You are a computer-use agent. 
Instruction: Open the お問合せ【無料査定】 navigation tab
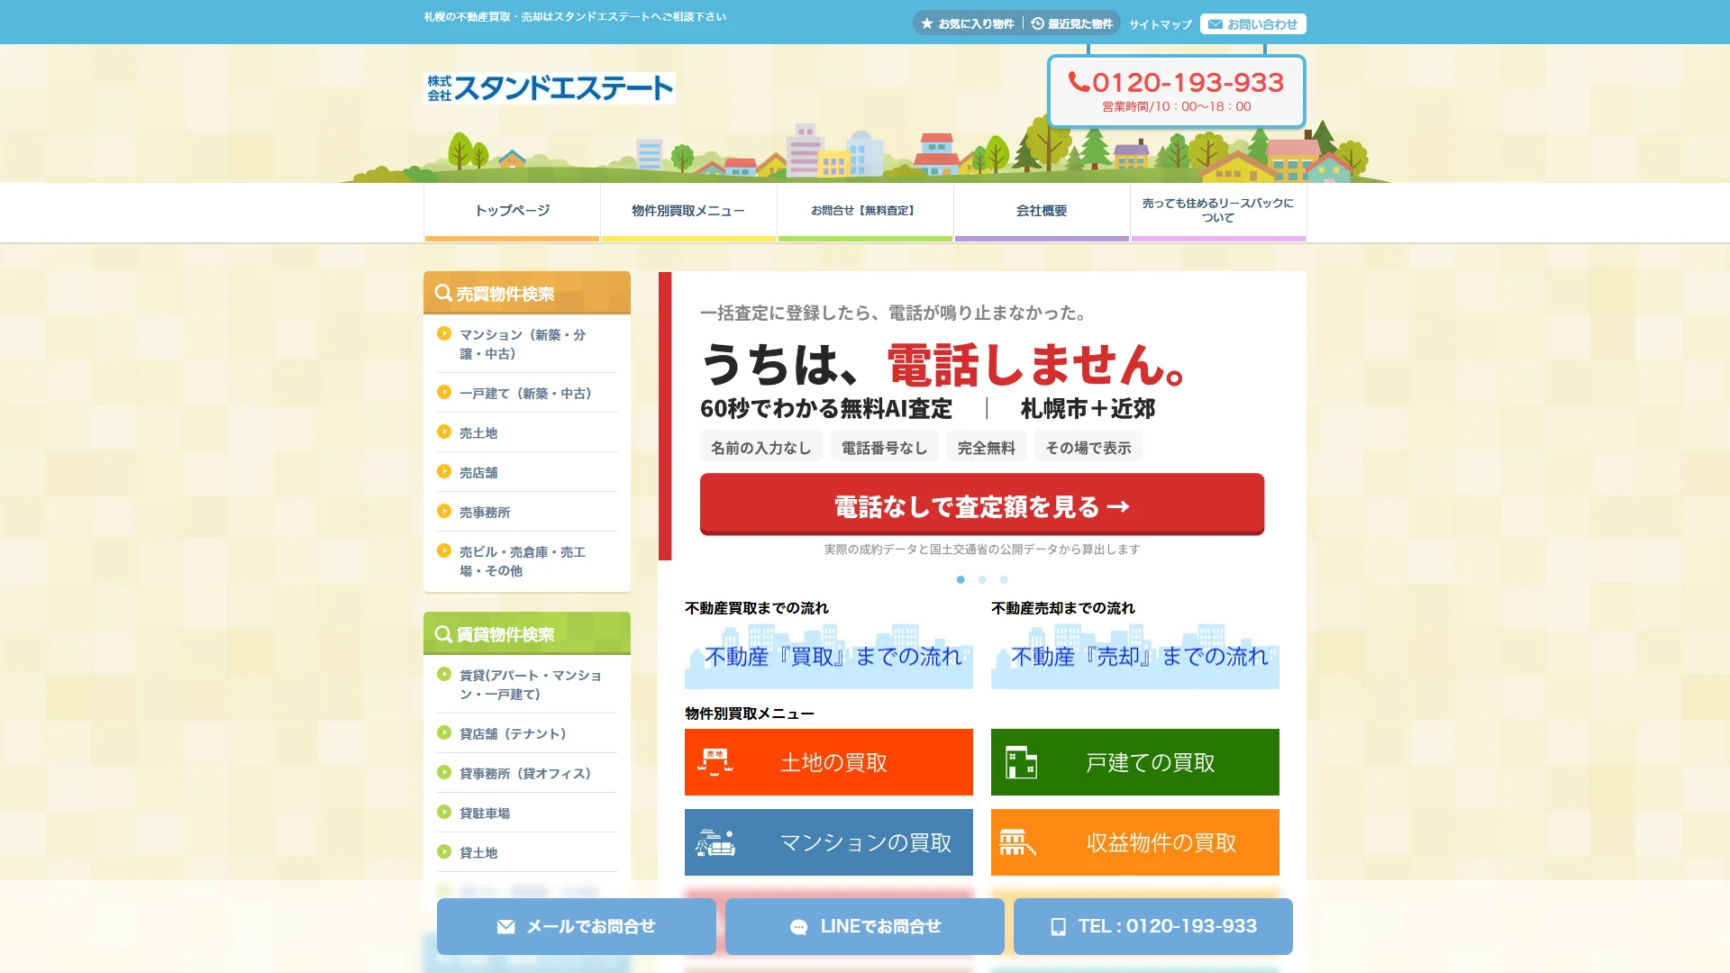pos(865,212)
